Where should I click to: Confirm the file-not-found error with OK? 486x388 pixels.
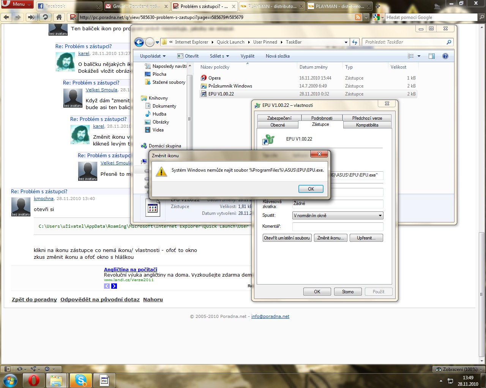tap(311, 189)
